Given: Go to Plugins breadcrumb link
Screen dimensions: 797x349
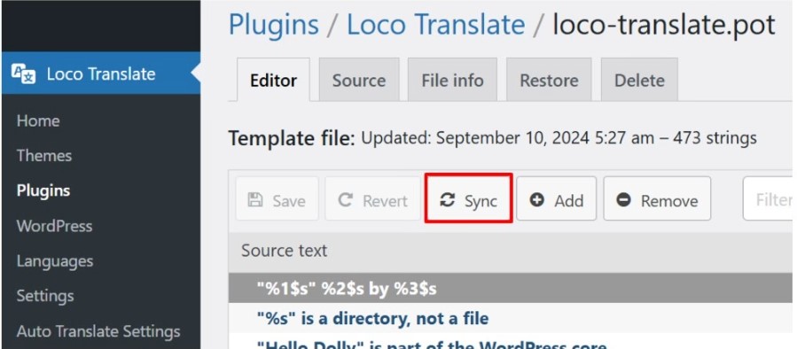Looking at the screenshot, I should [x=274, y=25].
